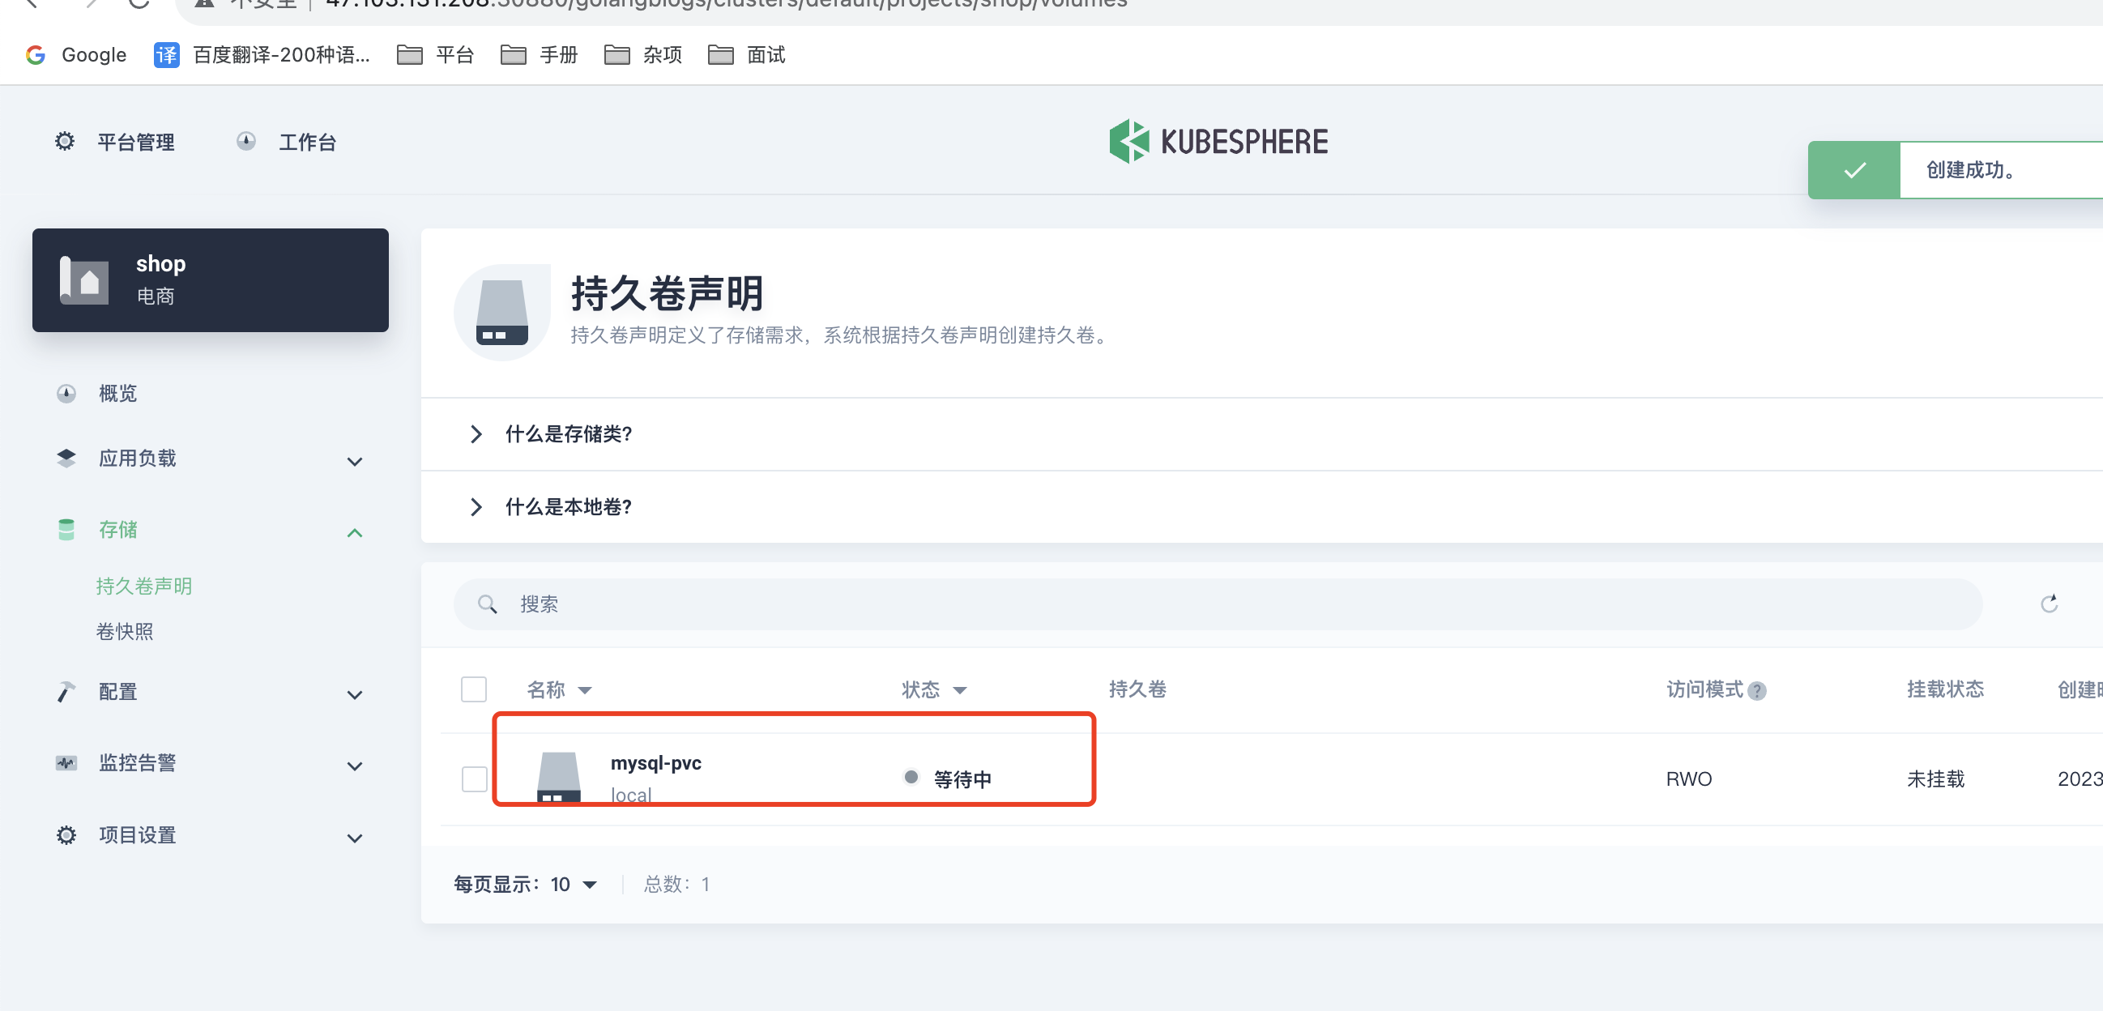Click the 挂载状态 column header

coord(1944,689)
